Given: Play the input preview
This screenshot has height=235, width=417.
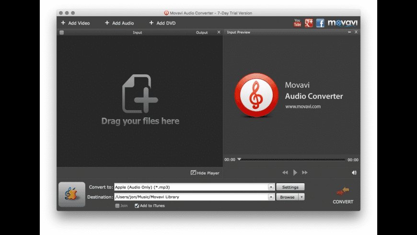Looking at the screenshot, I should point(295,173).
